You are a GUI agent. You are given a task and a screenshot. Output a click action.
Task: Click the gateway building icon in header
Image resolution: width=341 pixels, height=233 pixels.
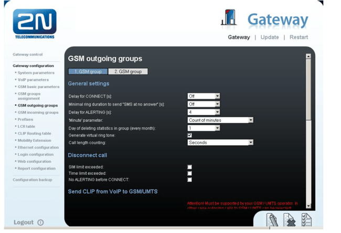point(229,17)
